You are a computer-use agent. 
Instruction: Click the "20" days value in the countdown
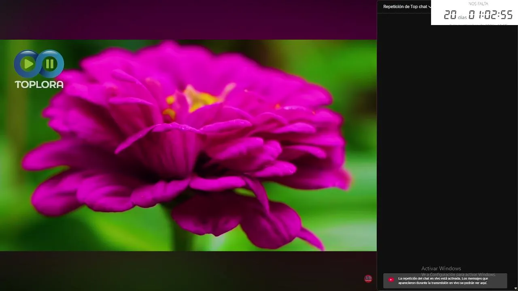[x=450, y=15]
